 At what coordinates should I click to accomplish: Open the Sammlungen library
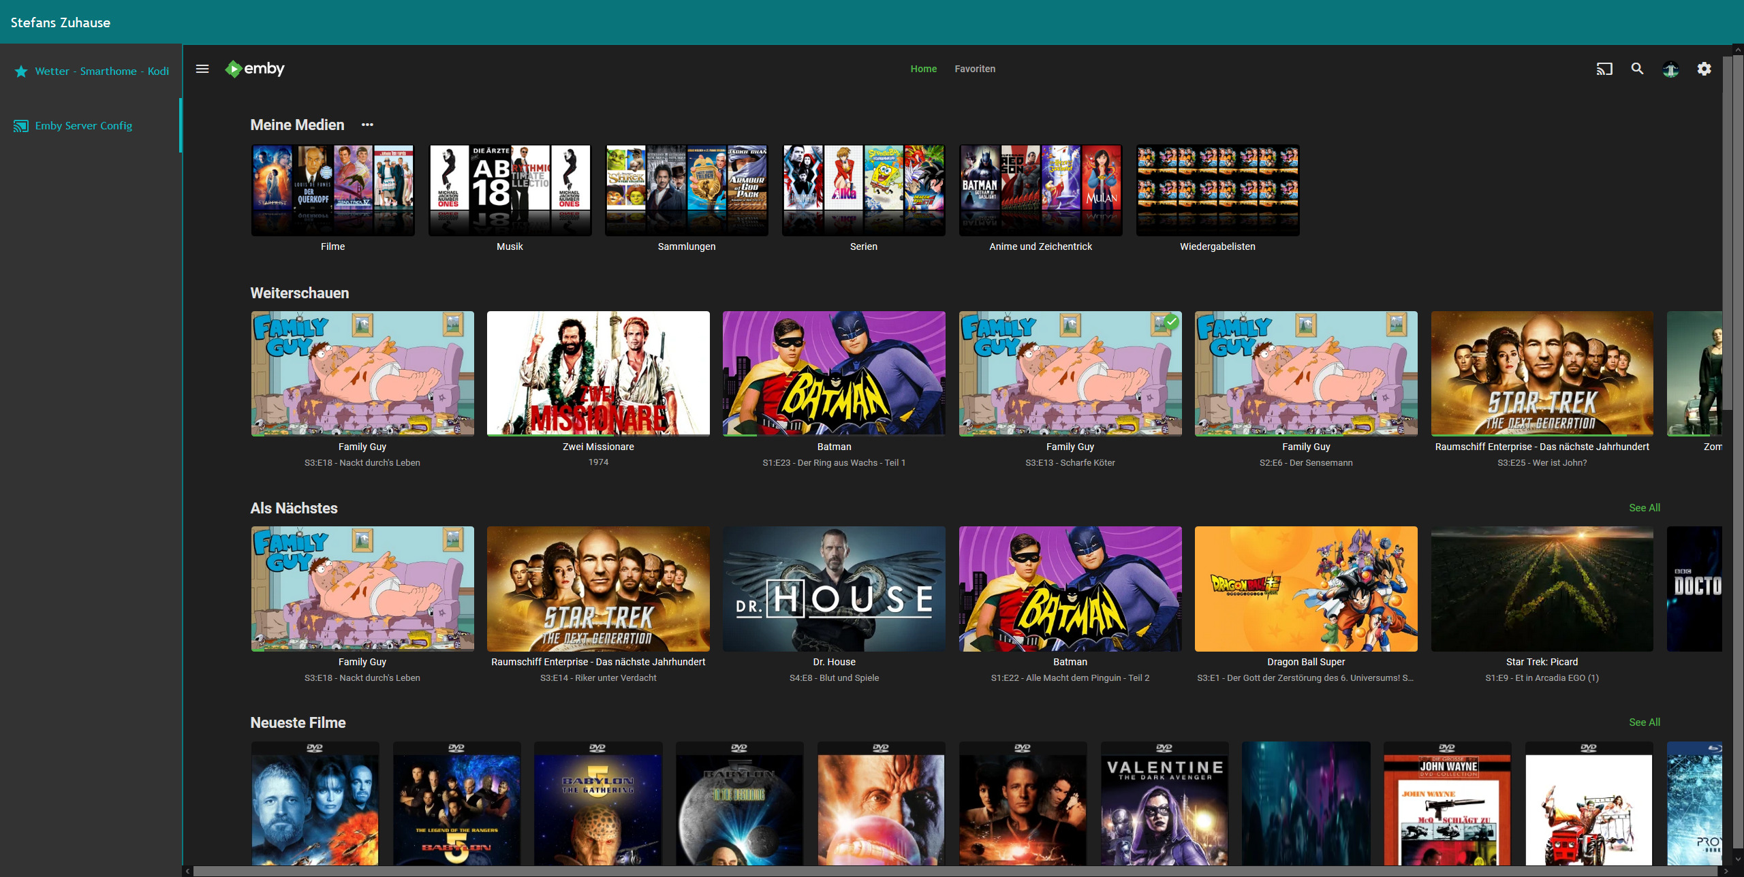[x=687, y=191]
